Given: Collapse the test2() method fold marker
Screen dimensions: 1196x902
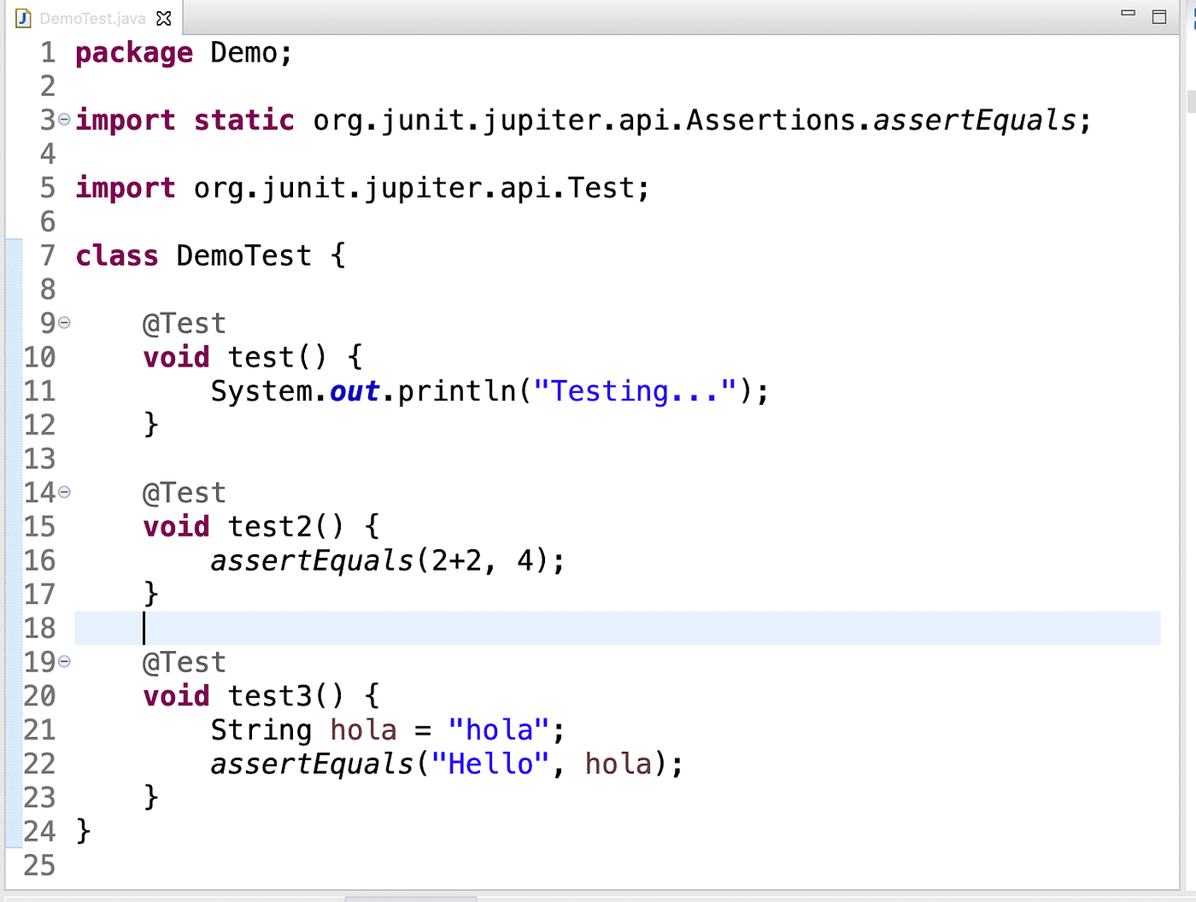Looking at the screenshot, I should 65,492.
